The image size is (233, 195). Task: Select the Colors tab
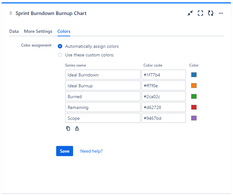coord(64,31)
